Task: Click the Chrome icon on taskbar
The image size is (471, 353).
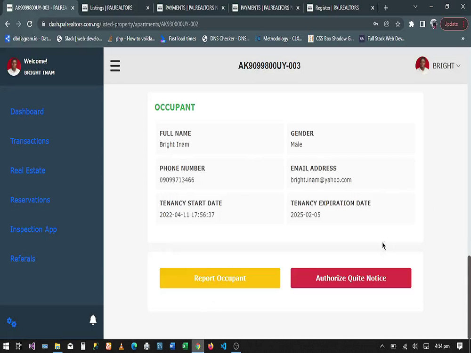Action: pos(198,346)
